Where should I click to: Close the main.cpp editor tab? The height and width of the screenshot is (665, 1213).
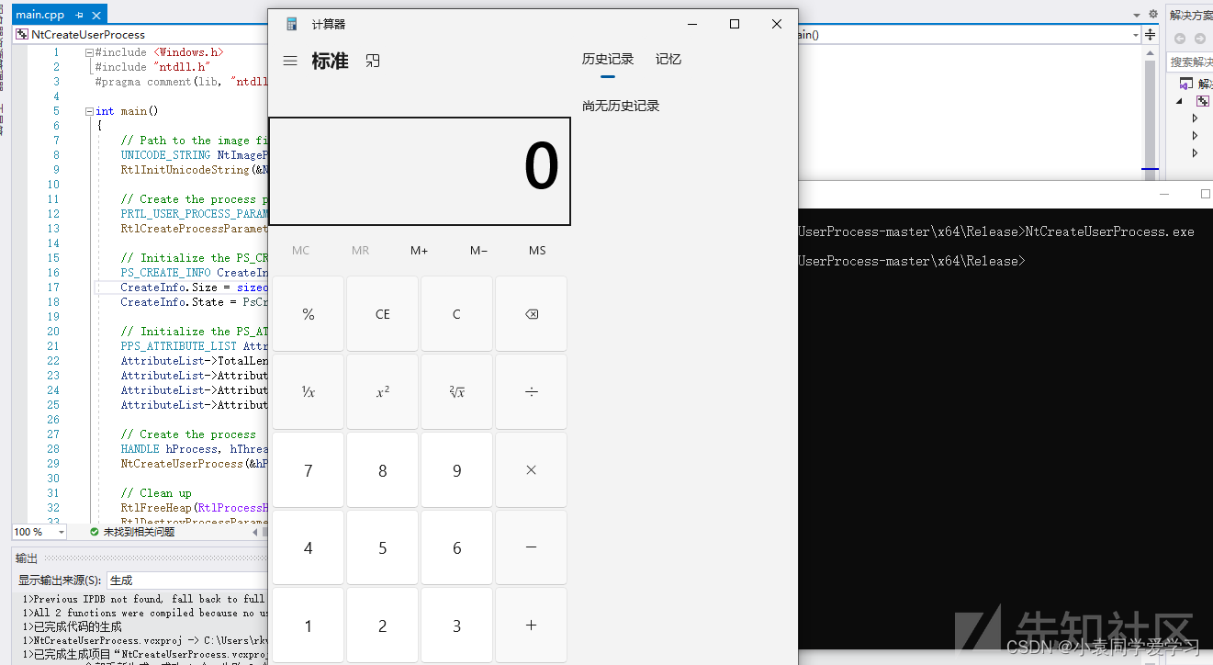tap(96, 16)
